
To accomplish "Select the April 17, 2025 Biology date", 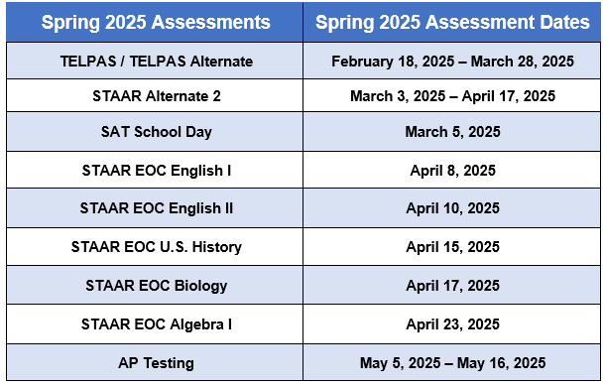I will (452, 285).
